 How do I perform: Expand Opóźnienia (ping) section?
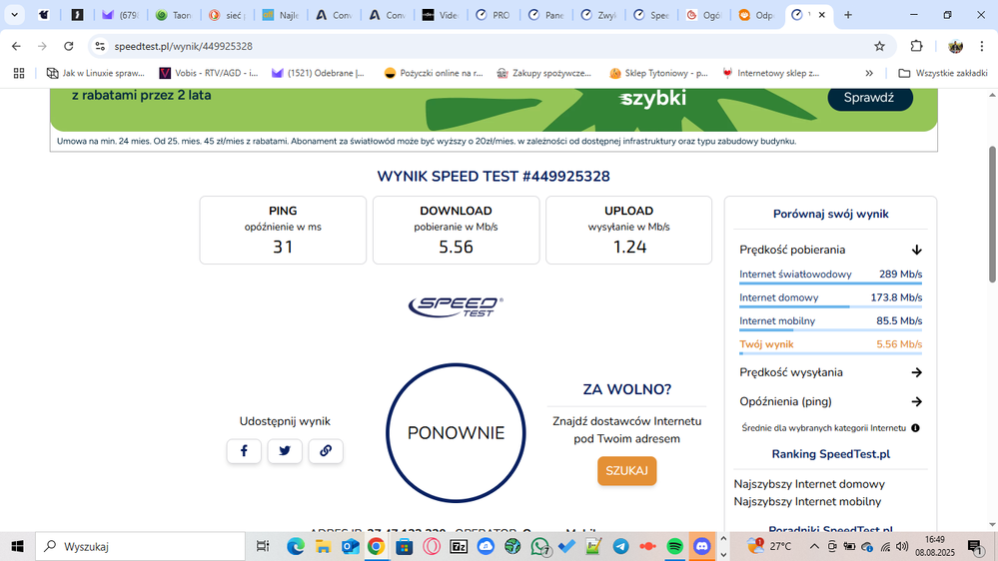click(x=916, y=402)
